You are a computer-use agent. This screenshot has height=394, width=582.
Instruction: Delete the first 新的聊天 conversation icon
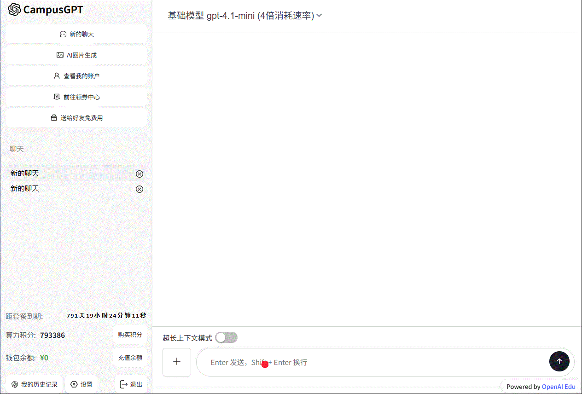point(140,174)
